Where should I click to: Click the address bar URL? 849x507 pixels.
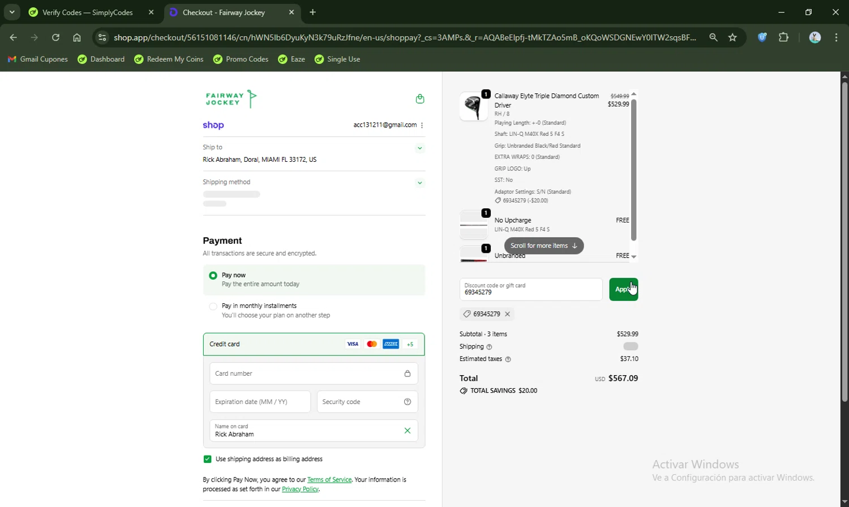click(x=405, y=37)
